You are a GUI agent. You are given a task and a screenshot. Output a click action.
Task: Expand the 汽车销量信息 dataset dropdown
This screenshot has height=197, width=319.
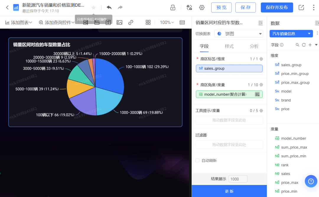[x=291, y=34]
